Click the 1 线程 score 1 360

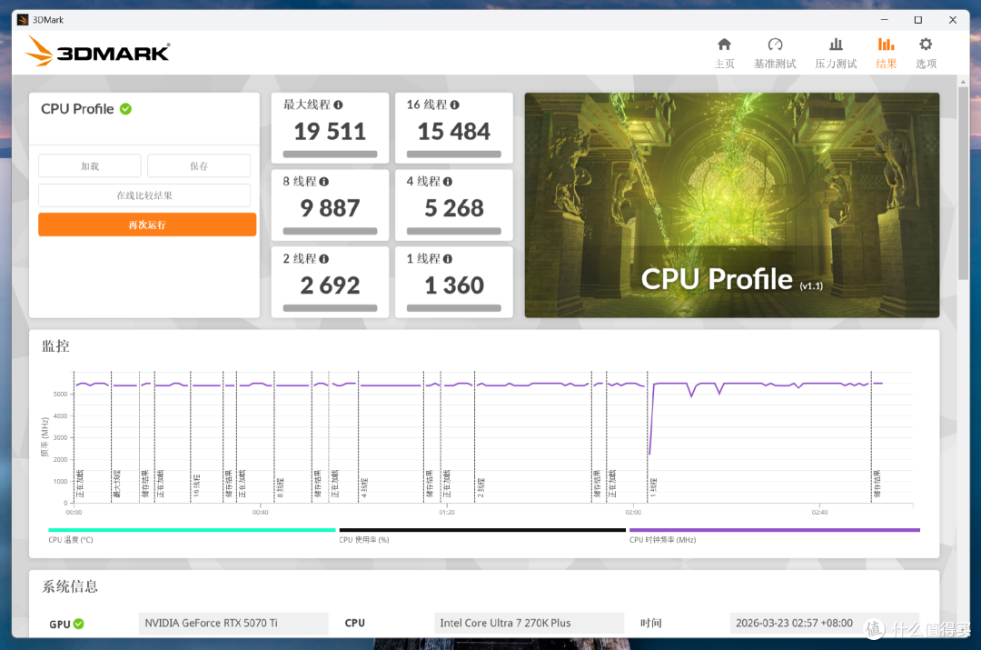(x=453, y=285)
